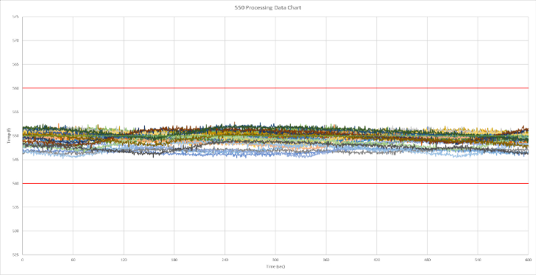Screen dimensions: 536x275
Task: Click the 540 tick label on y-axis
Action: [x=16, y=183]
